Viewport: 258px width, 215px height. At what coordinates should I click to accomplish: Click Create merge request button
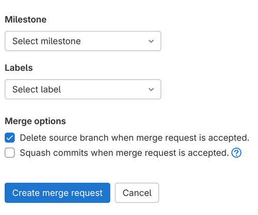coord(57,193)
